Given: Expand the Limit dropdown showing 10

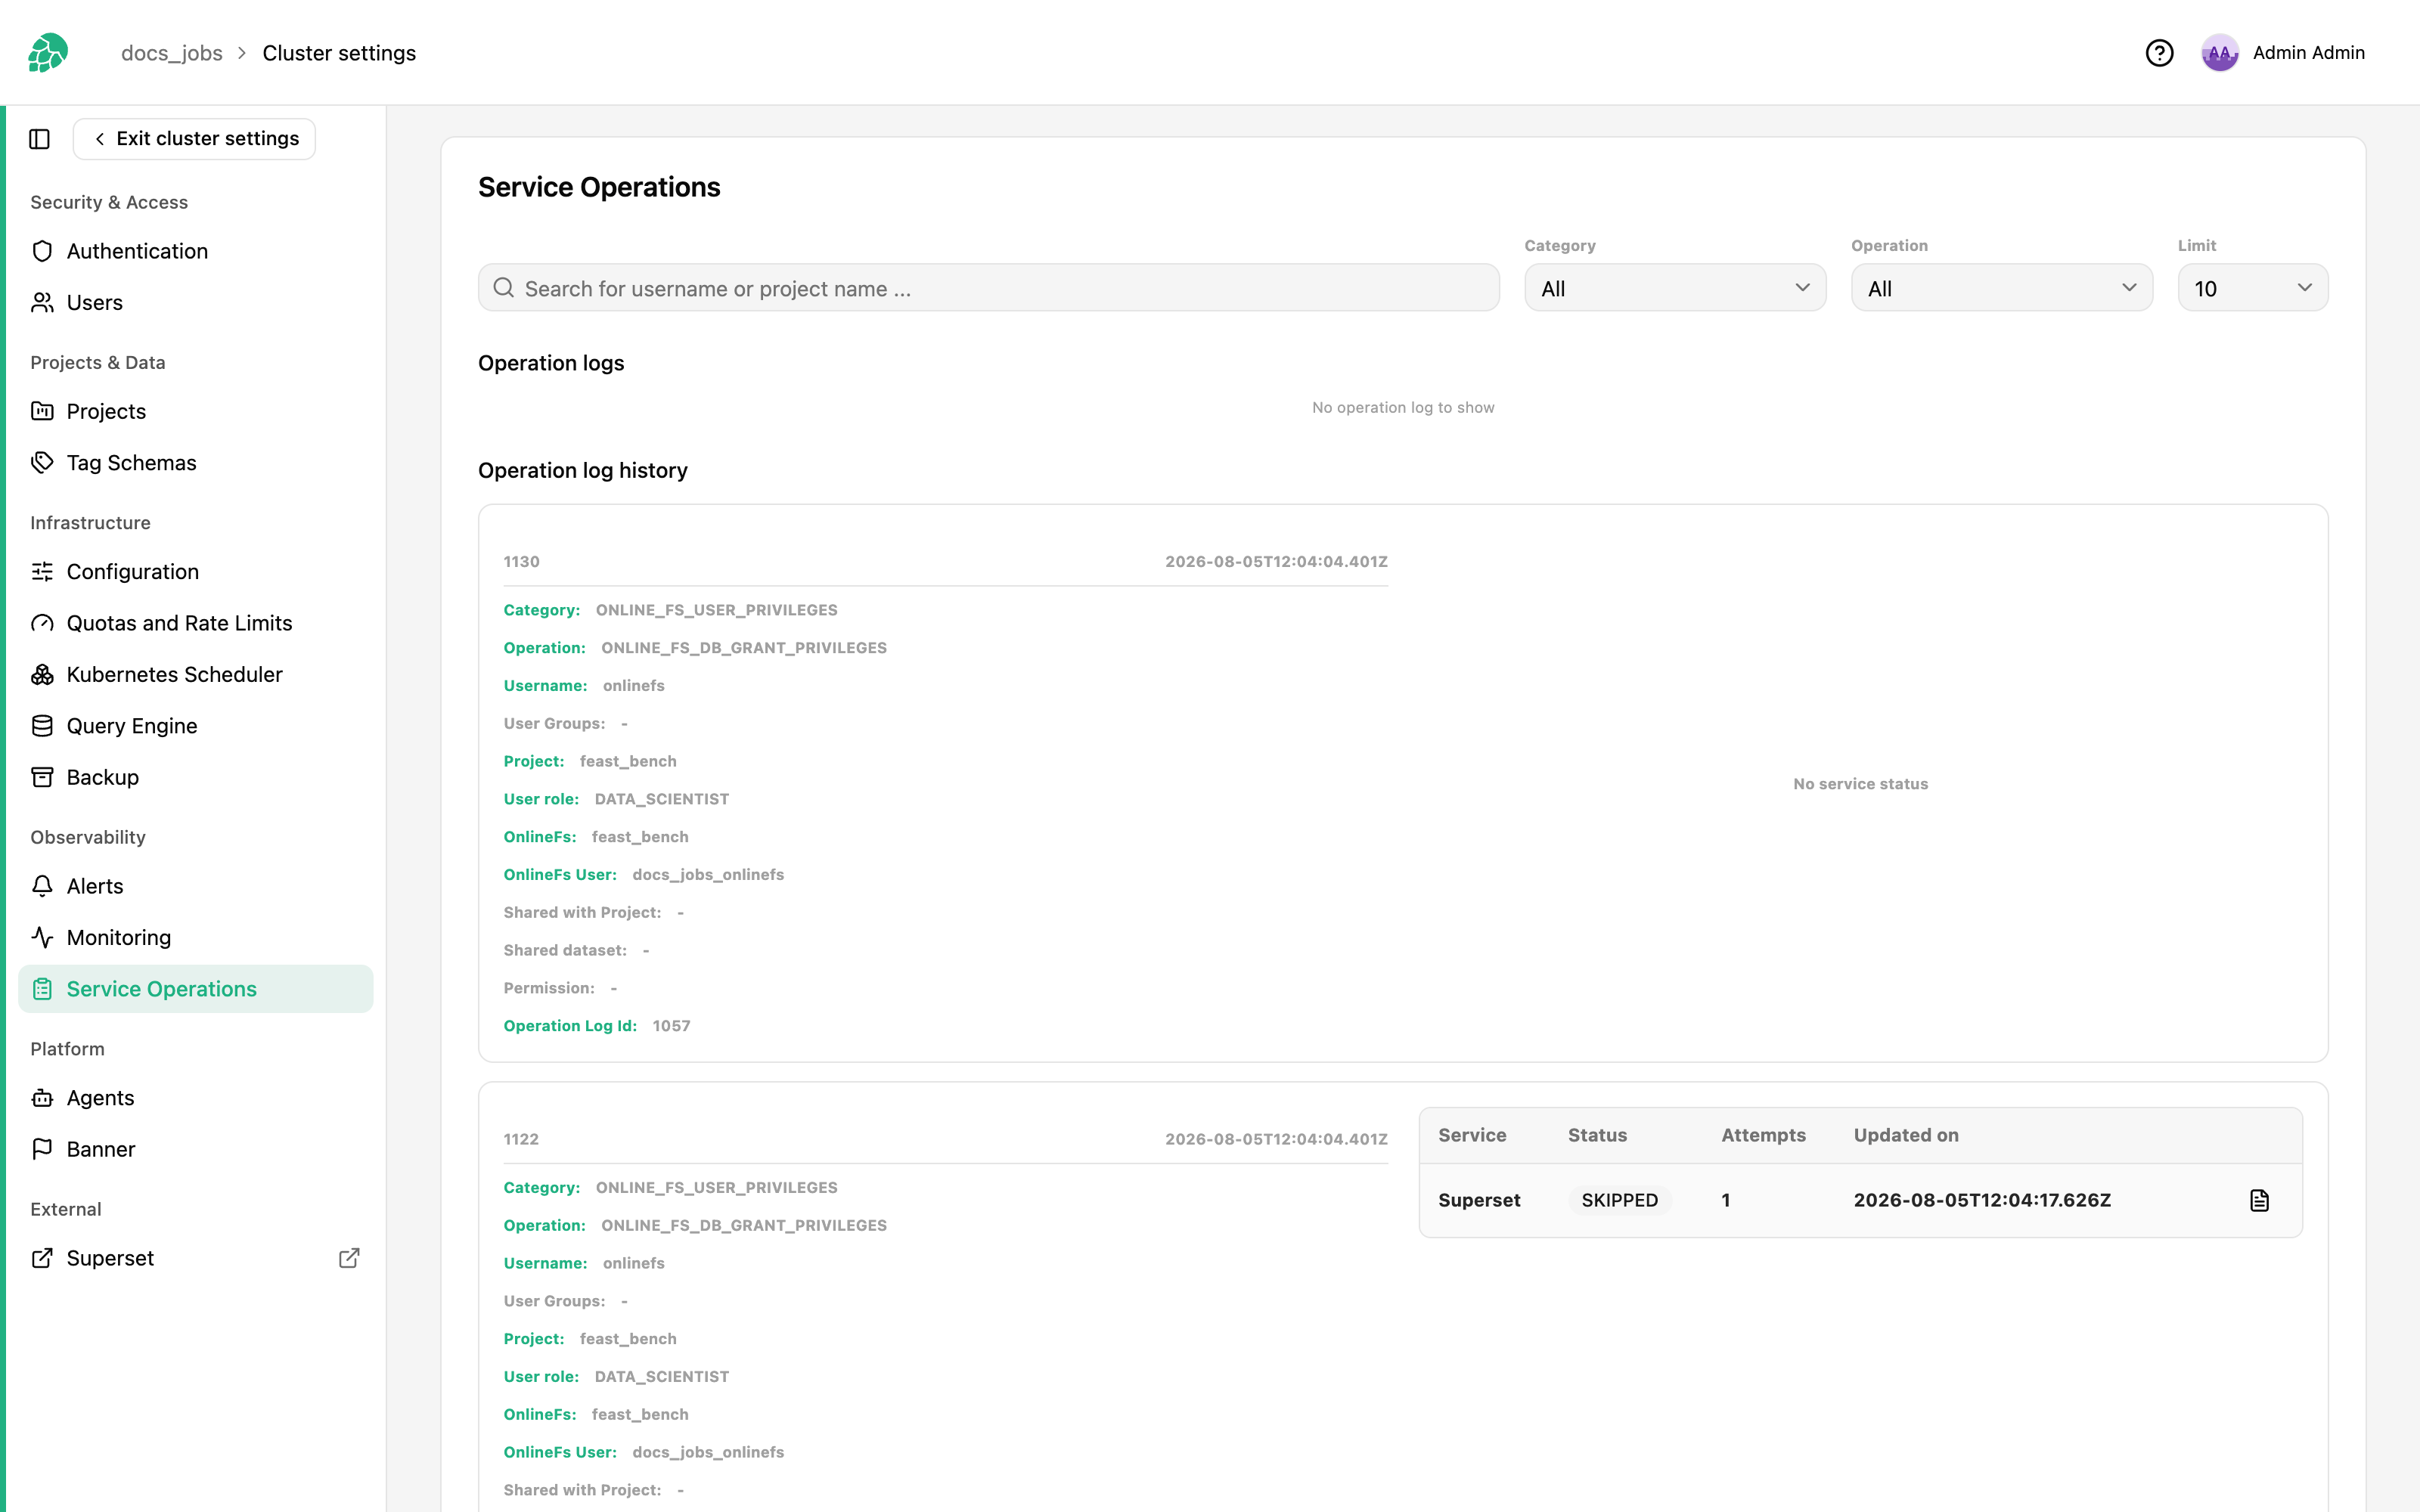Looking at the screenshot, I should [2252, 288].
